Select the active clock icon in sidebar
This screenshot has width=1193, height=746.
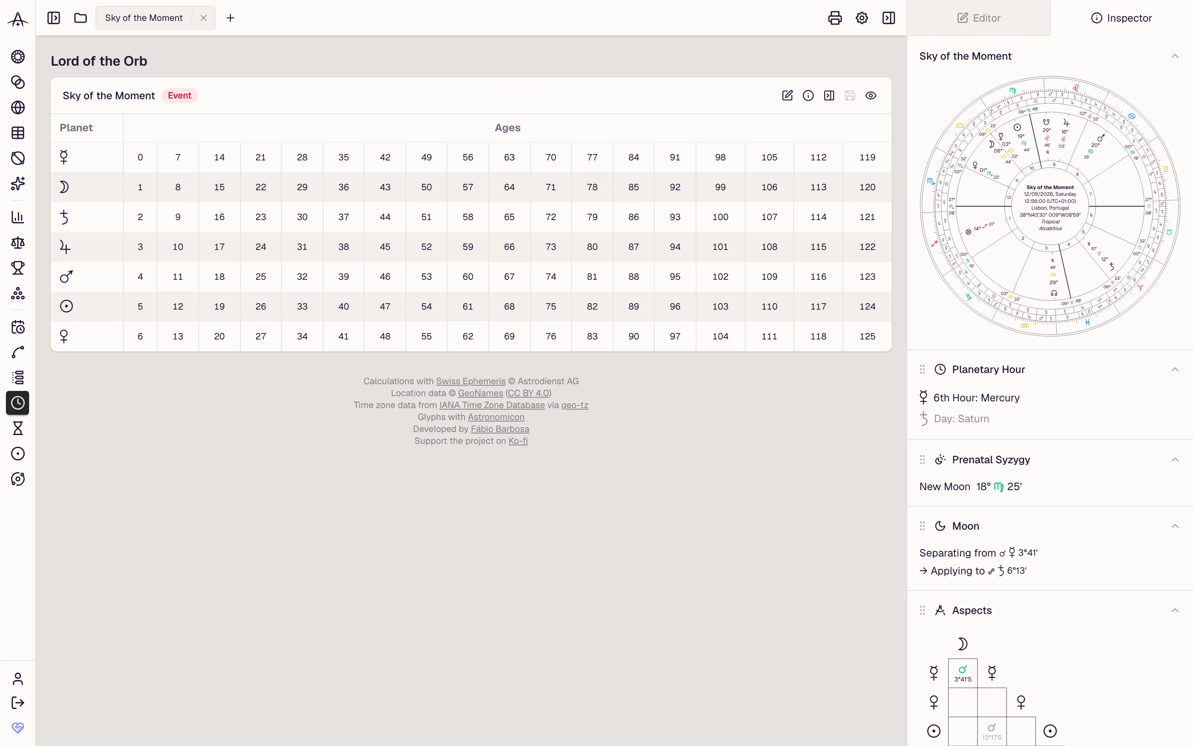(x=18, y=403)
